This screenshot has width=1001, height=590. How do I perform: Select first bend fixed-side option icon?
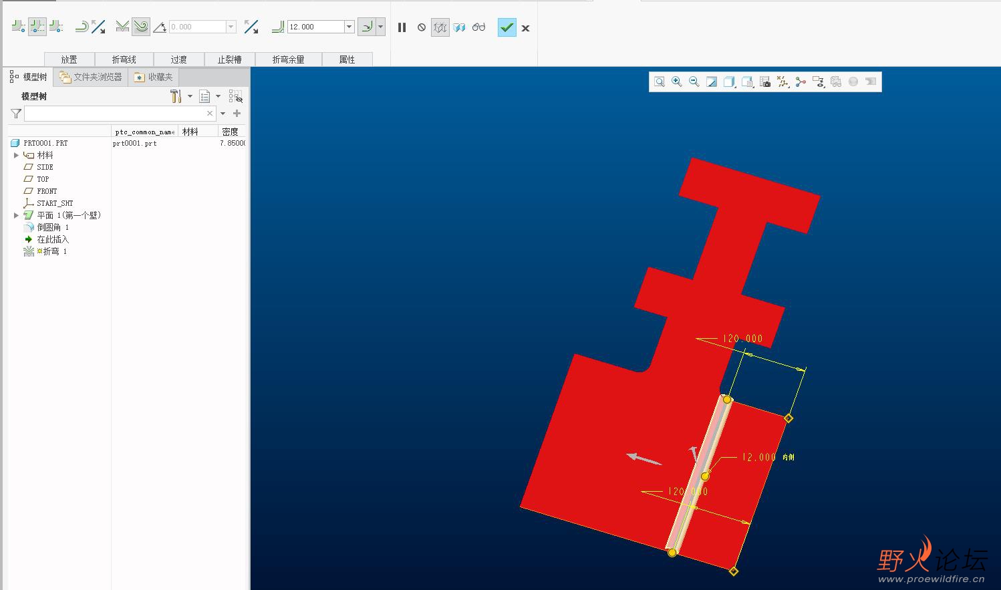click(19, 27)
